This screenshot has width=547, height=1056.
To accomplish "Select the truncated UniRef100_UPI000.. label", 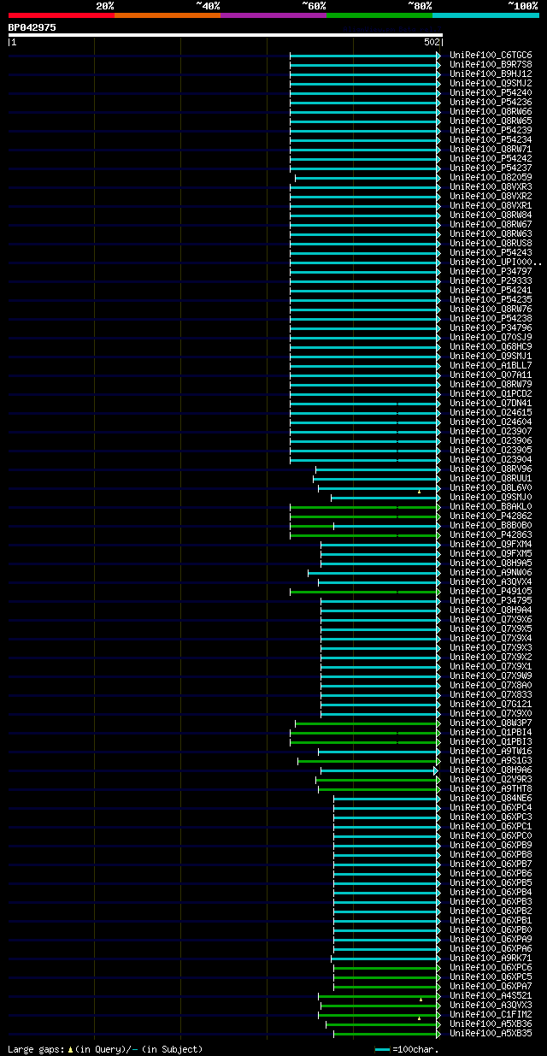I will click(x=496, y=262).
